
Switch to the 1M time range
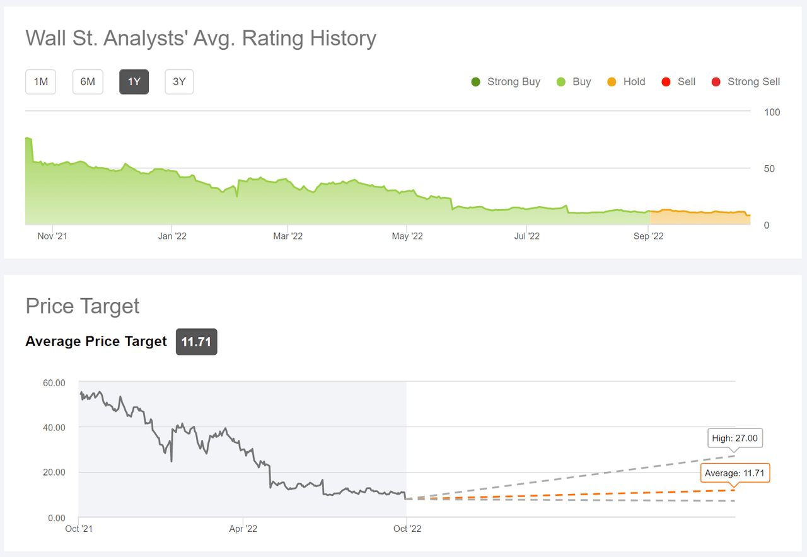(x=40, y=81)
